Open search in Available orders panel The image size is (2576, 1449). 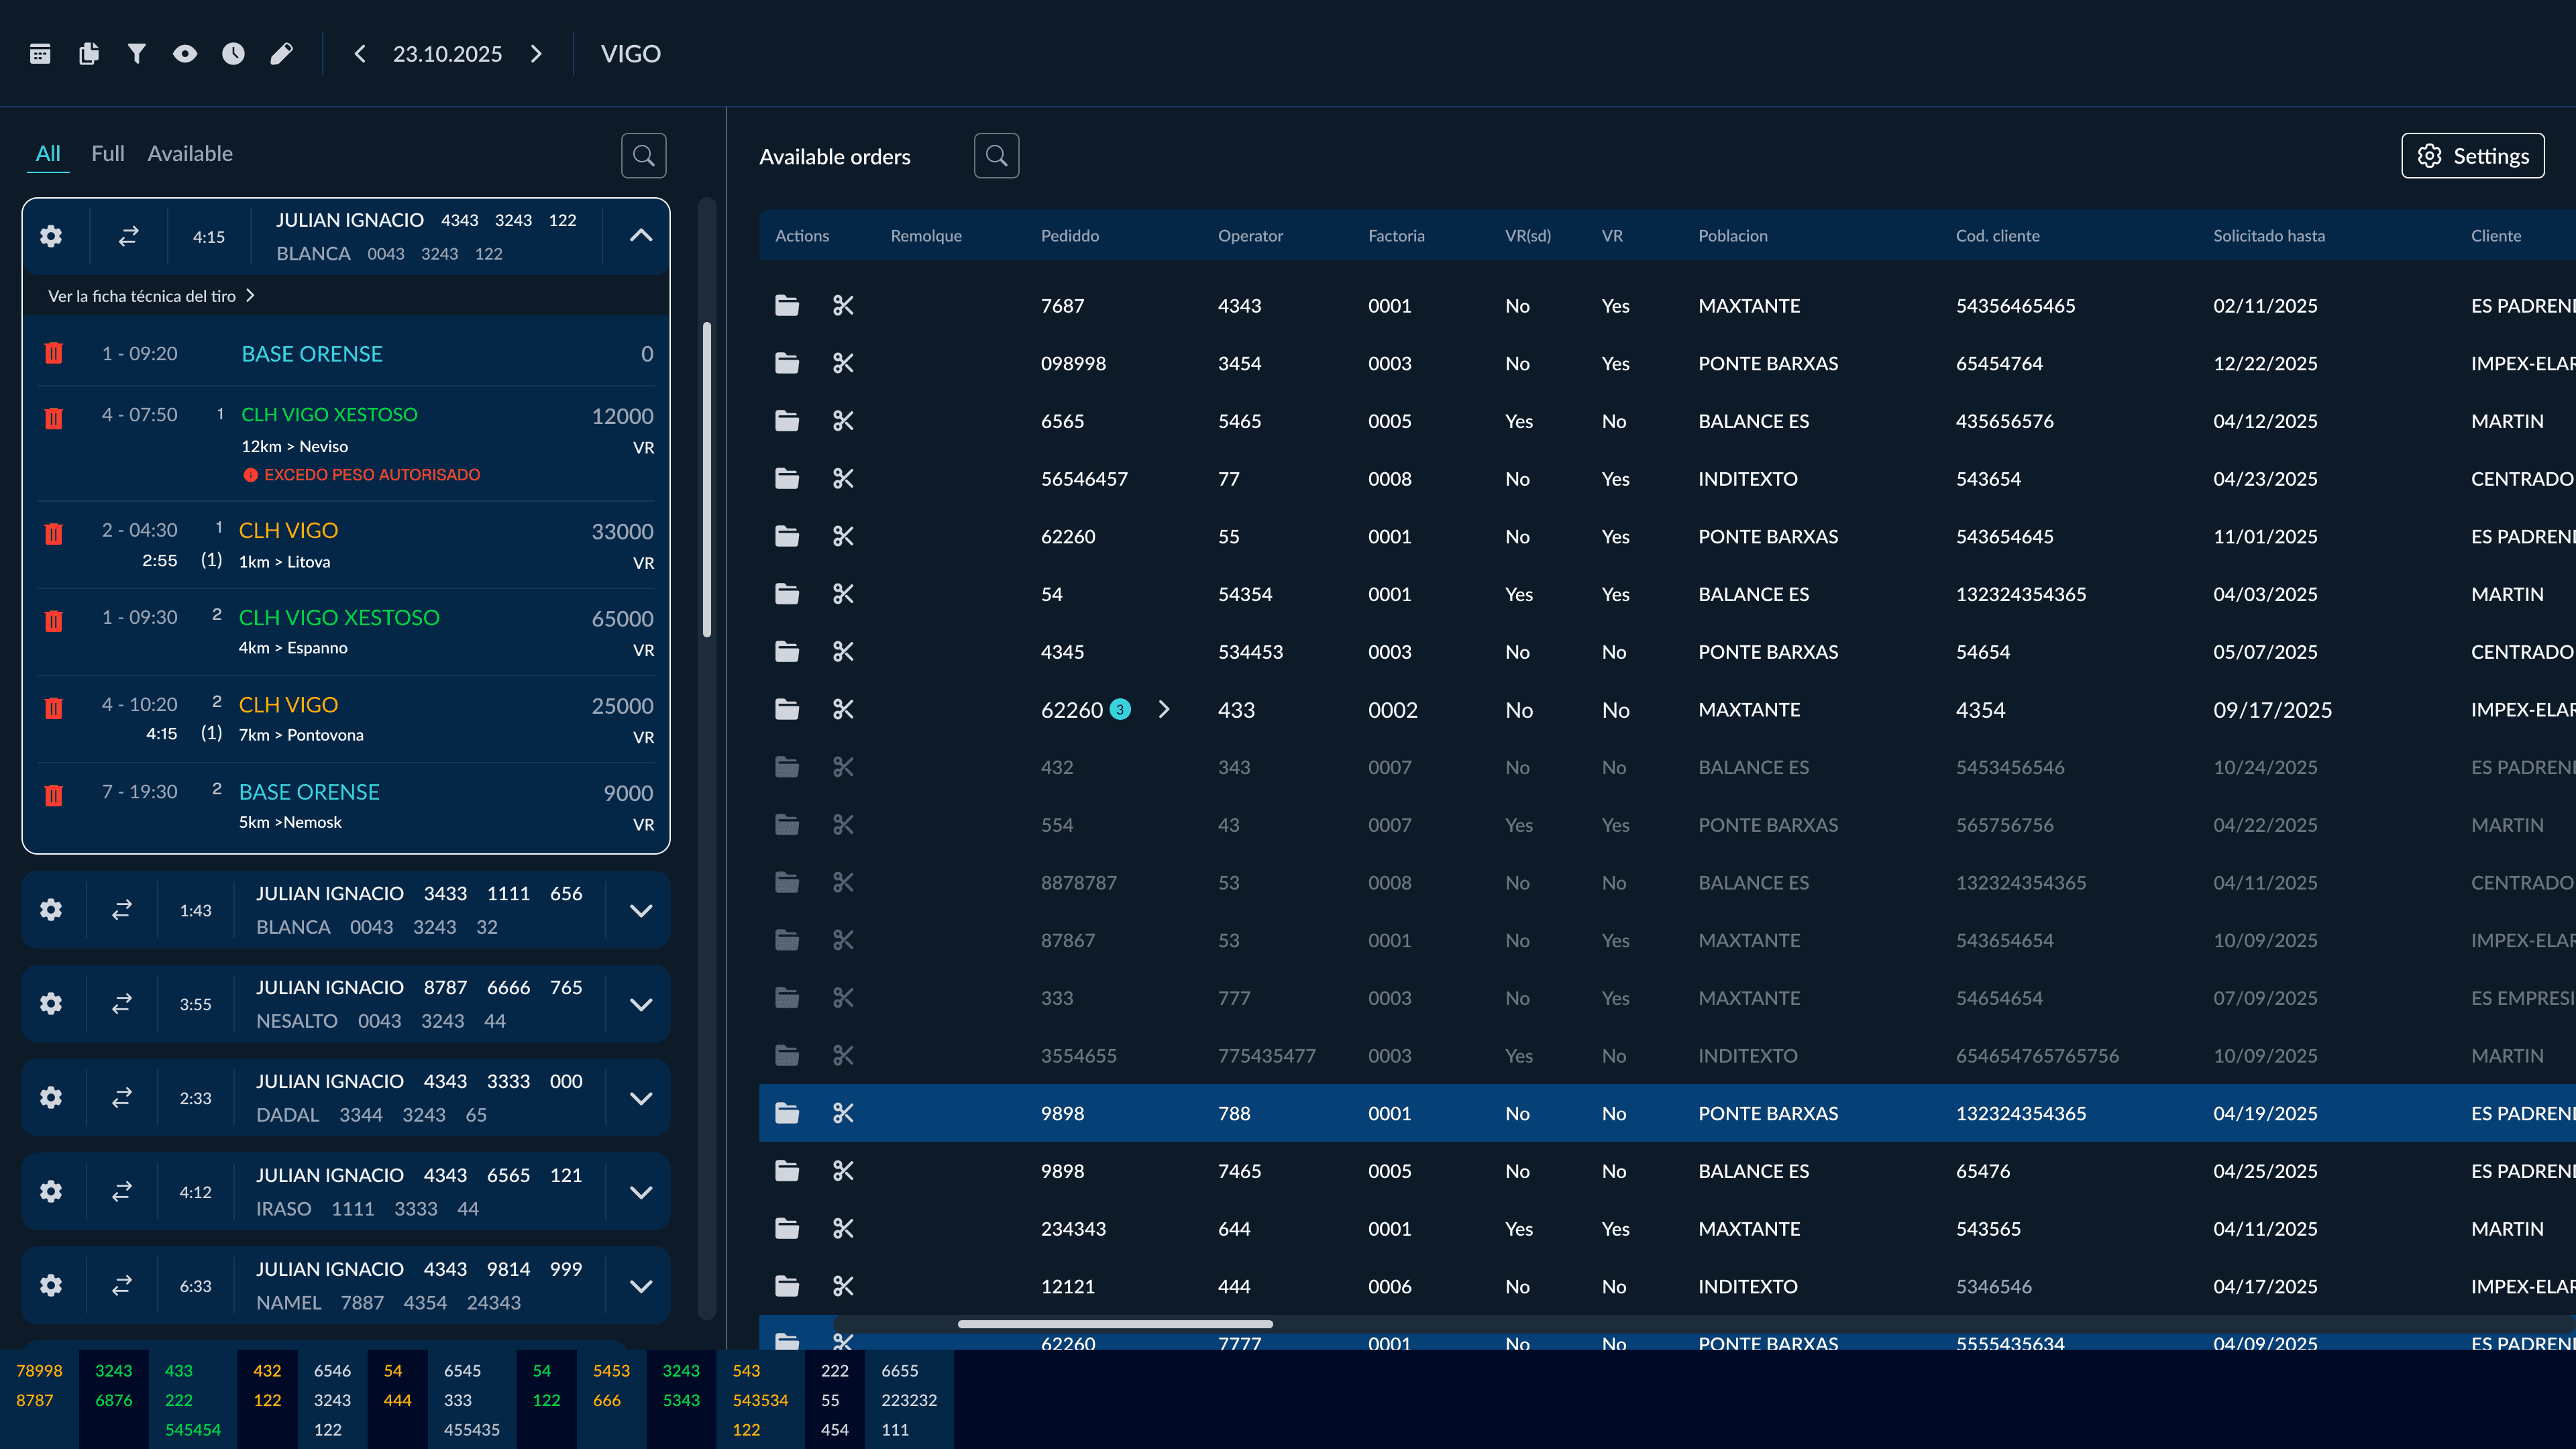coord(996,156)
